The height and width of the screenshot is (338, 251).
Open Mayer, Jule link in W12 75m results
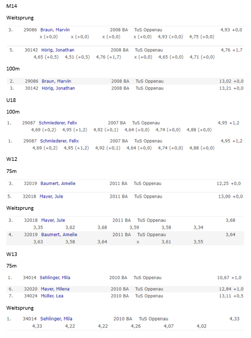[x=51, y=197]
